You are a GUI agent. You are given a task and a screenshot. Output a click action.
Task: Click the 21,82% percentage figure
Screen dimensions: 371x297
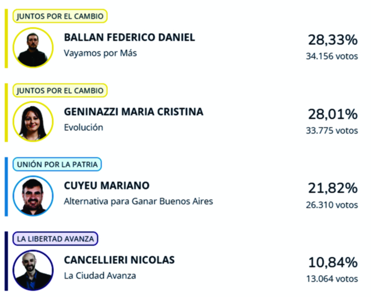[333, 188]
